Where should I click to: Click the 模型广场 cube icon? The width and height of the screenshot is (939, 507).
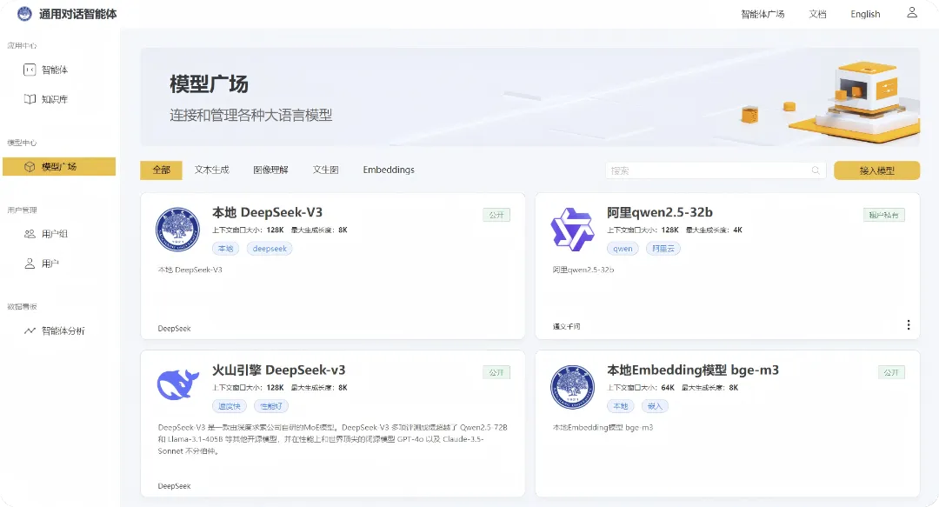coord(30,167)
